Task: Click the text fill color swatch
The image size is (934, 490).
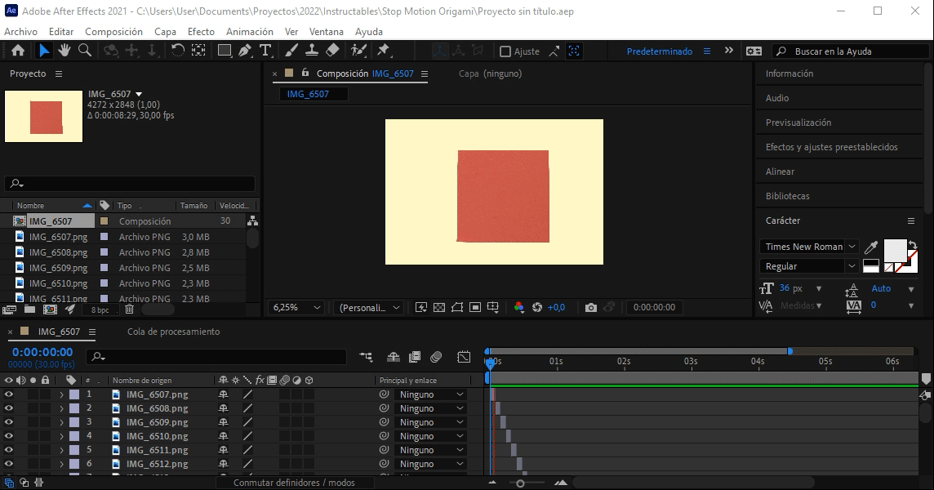Action: tap(895, 250)
